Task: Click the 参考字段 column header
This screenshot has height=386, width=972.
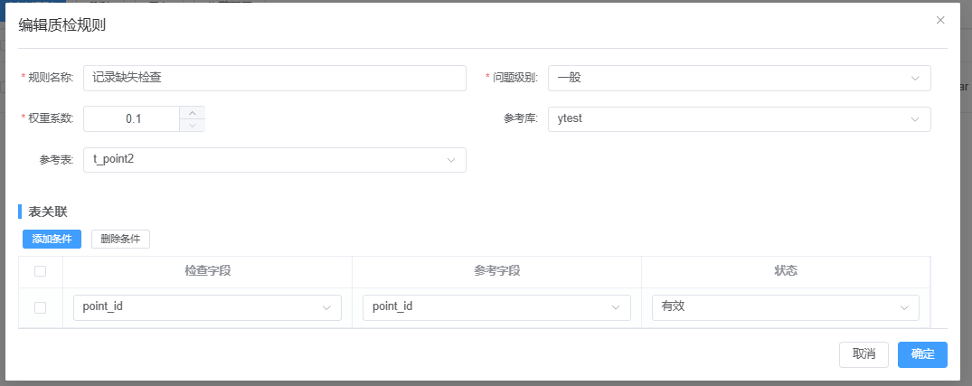Action: point(496,271)
